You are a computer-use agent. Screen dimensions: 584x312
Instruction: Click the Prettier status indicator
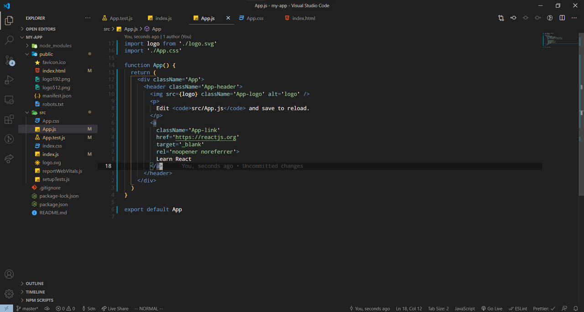[544, 308]
